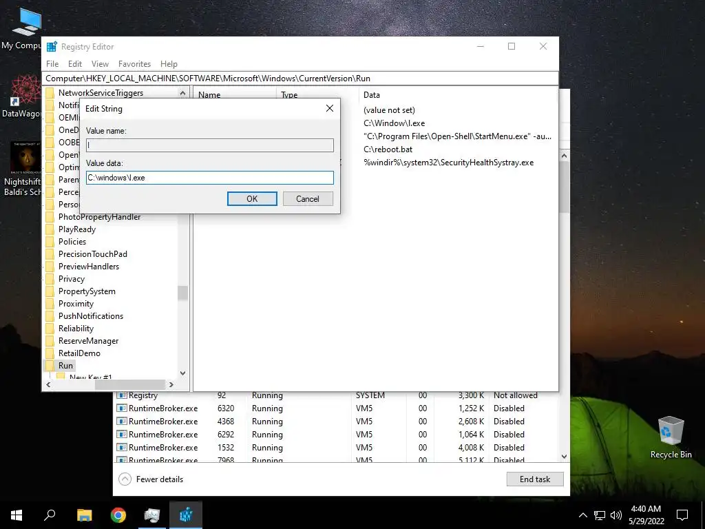Select PrecisionTouchPad key folder icon

click(50, 254)
